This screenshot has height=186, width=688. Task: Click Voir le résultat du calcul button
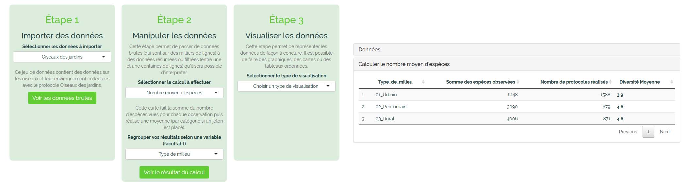(x=174, y=172)
